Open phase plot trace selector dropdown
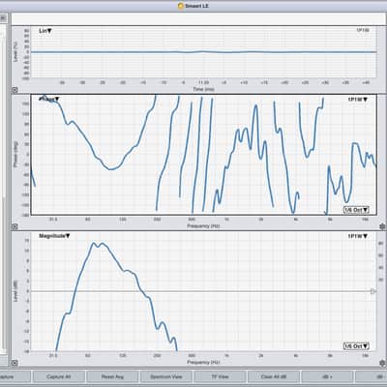 coord(357,100)
